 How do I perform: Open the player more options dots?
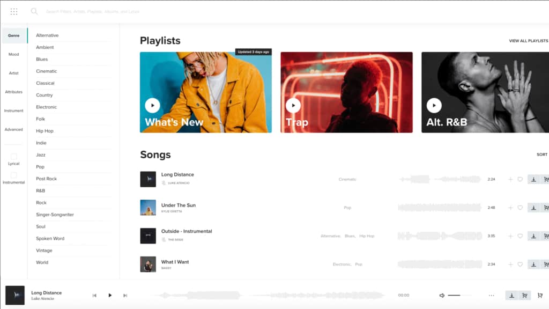coord(492,296)
